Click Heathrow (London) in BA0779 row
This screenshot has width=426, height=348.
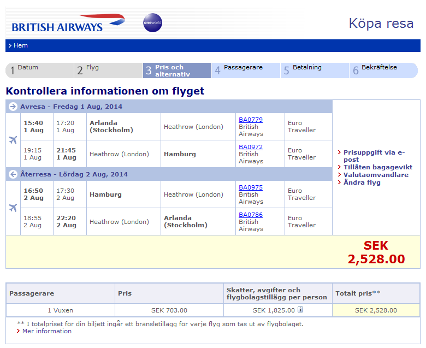pyautogui.click(x=193, y=127)
